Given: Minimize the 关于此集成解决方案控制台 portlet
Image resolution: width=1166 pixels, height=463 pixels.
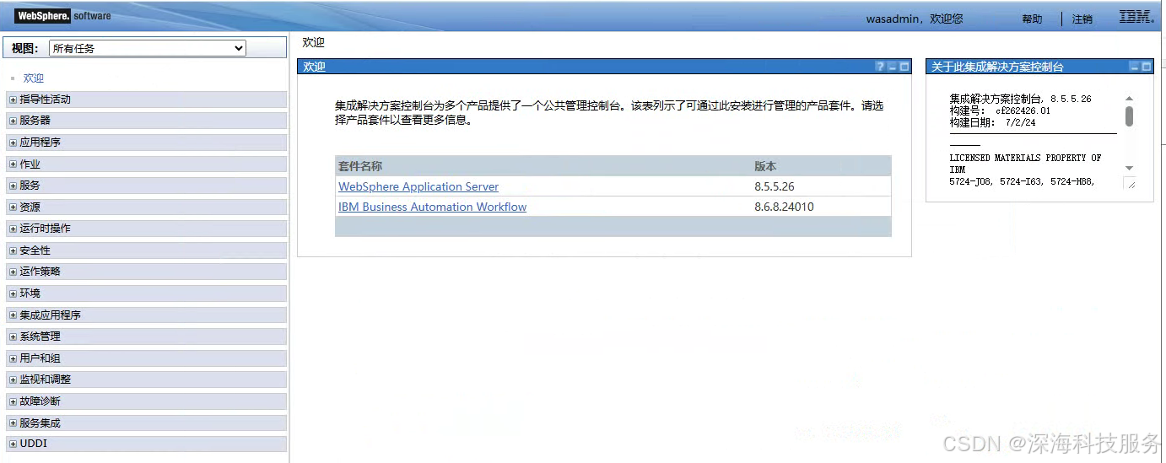Looking at the screenshot, I should coord(1135,67).
